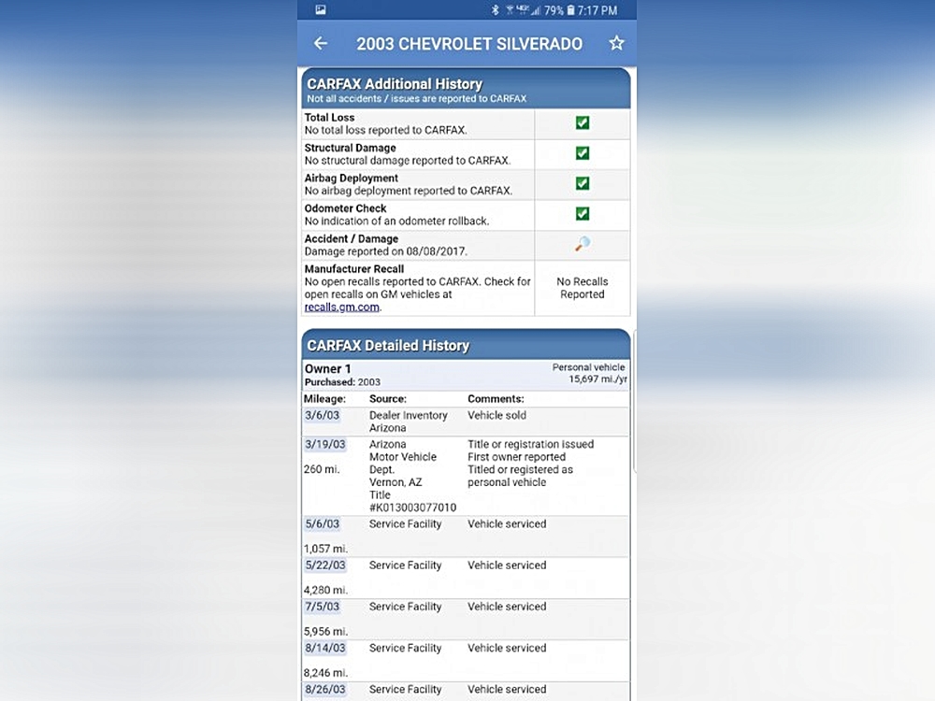The height and width of the screenshot is (701, 935).
Task: Tap 'No total loss reported to CARFAX.' text
Action: tap(386, 130)
